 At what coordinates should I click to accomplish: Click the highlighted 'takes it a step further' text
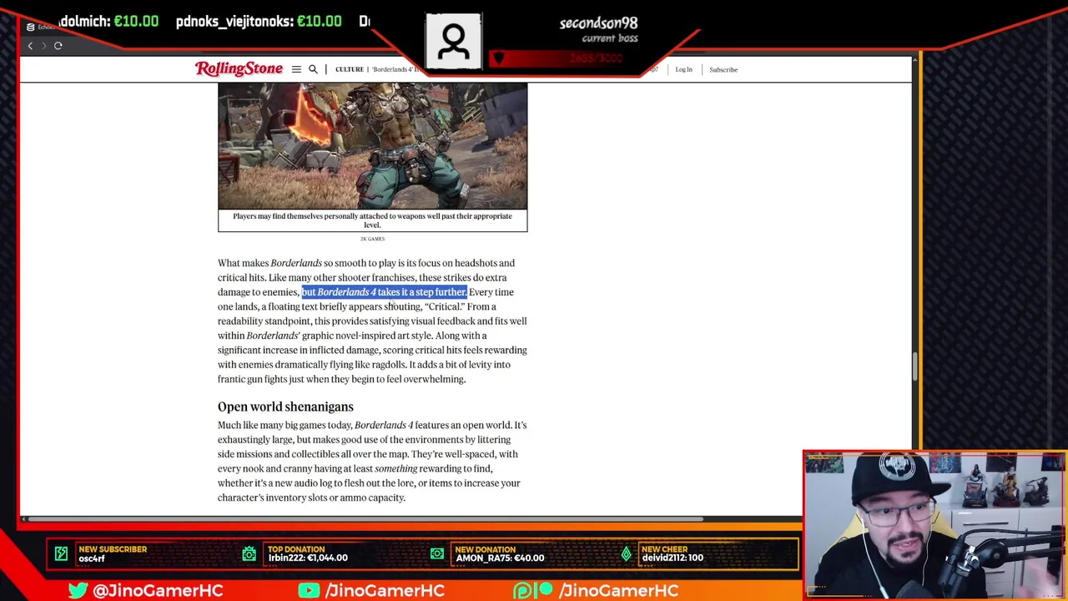point(421,292)
